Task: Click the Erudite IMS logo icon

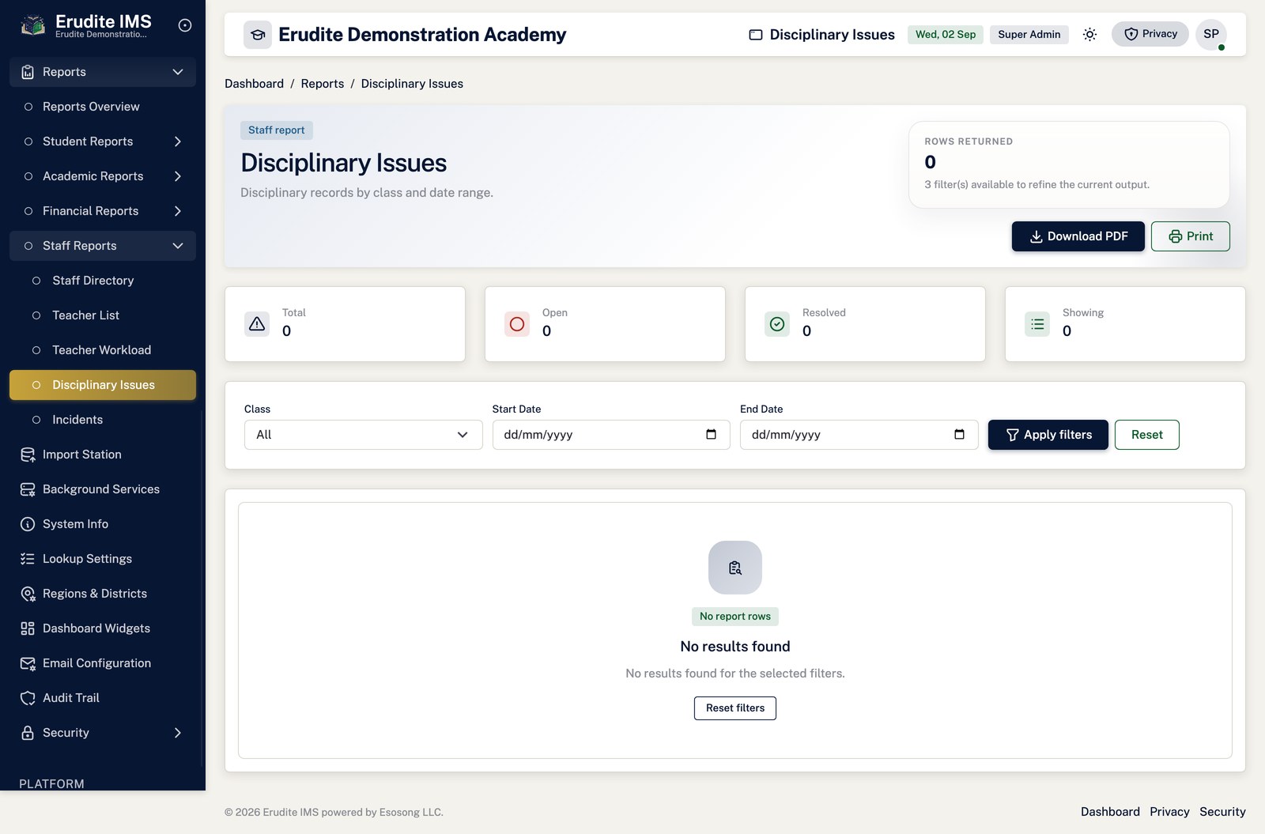Action: pyautogui.click(x=32, y=26)
